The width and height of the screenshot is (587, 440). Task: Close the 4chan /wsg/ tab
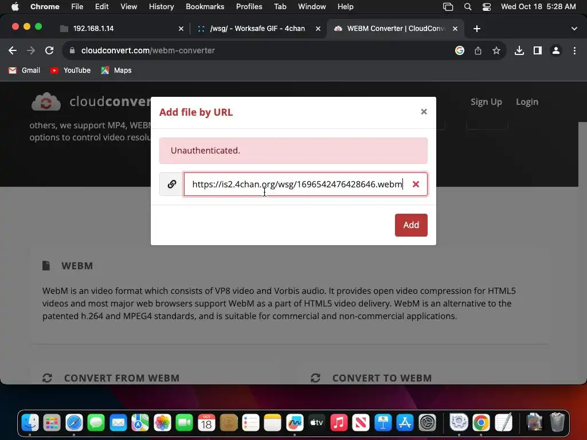(318, 29)
